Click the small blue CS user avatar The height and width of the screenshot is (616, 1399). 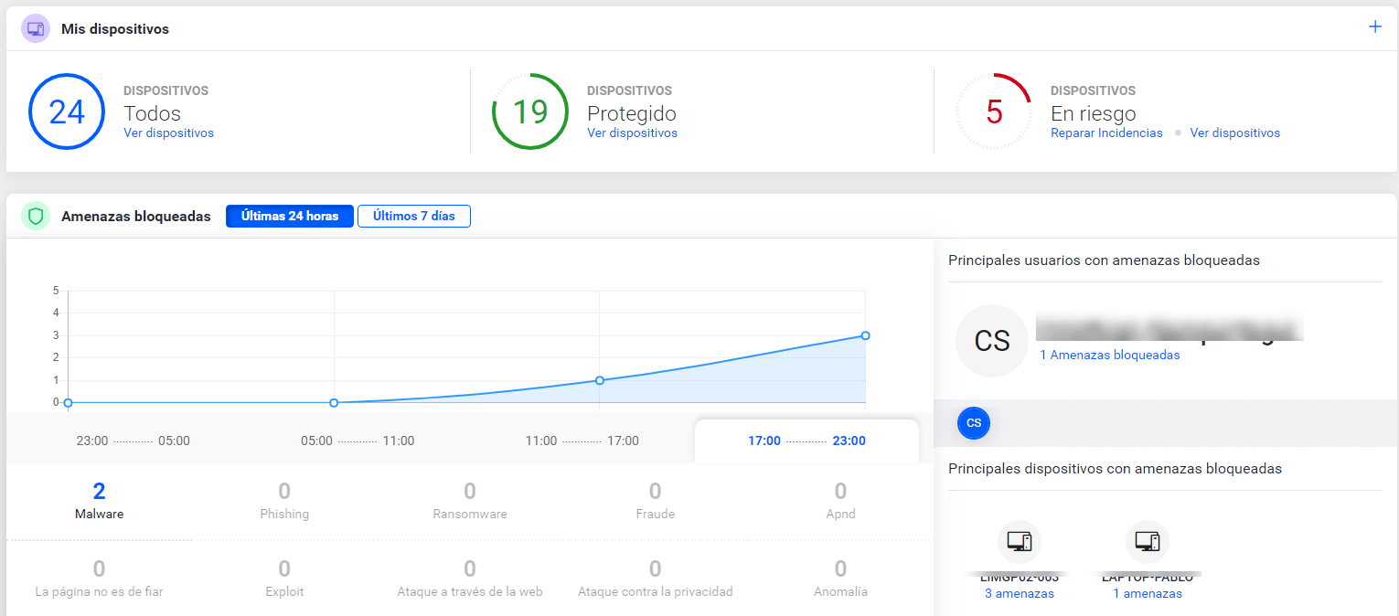pyautogui.click(x=974, y=423)
